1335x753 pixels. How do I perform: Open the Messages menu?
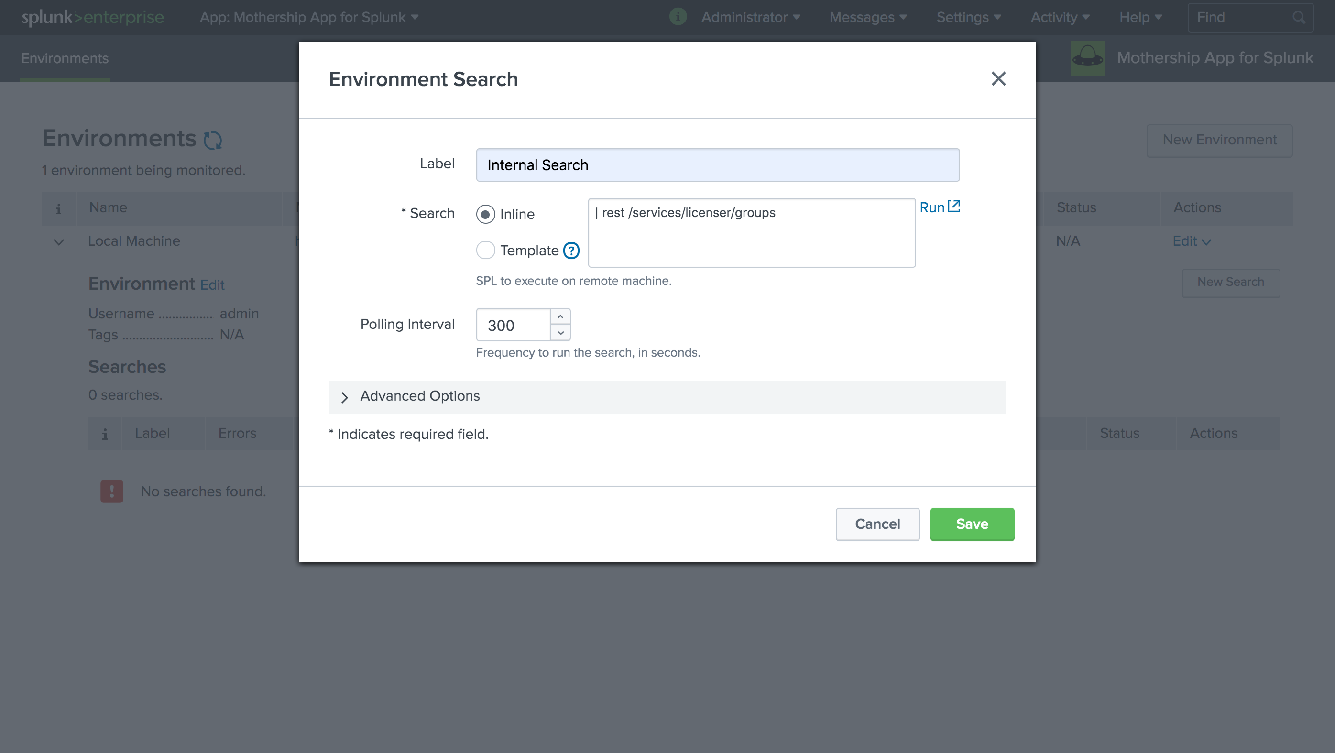click(868, 17)
